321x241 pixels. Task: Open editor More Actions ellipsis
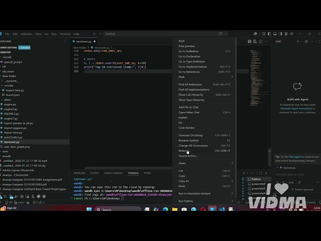[266, 41]
